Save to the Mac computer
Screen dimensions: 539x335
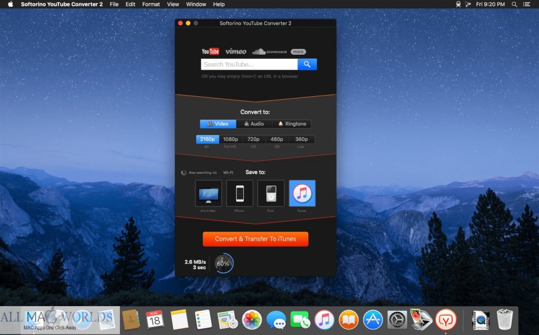click(208, 193)
